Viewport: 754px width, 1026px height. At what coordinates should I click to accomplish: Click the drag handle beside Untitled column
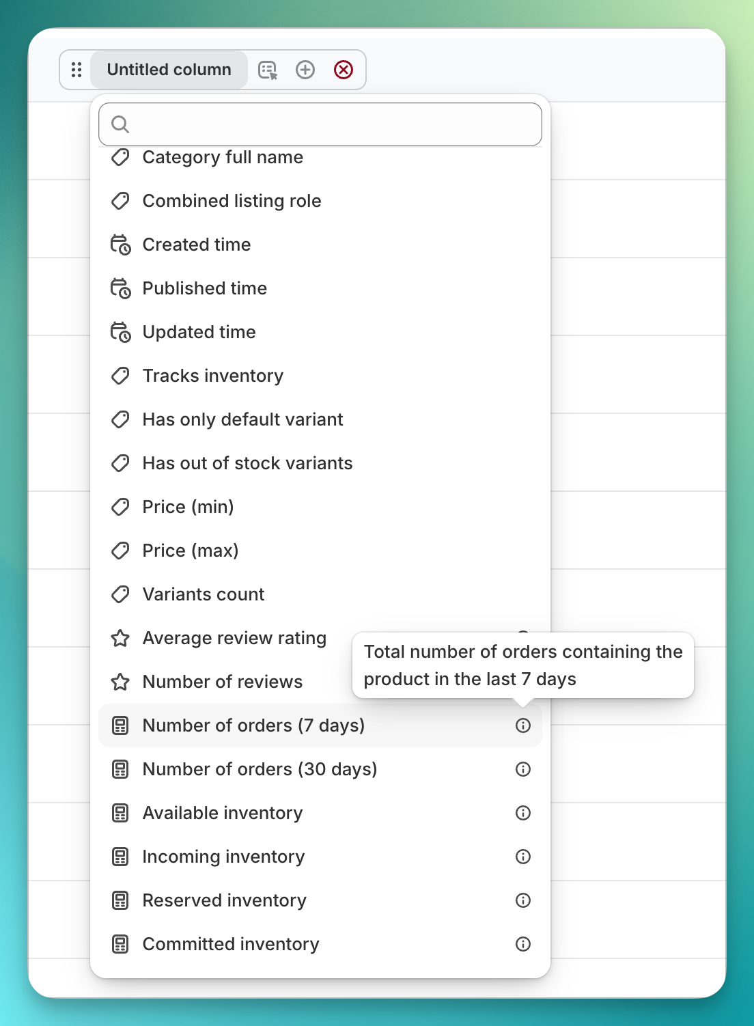(x=76, y=70)
